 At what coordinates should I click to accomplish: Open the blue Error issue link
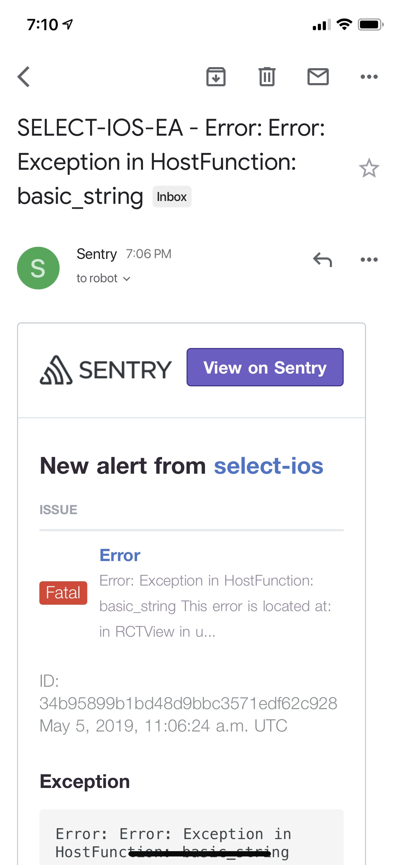120,555
